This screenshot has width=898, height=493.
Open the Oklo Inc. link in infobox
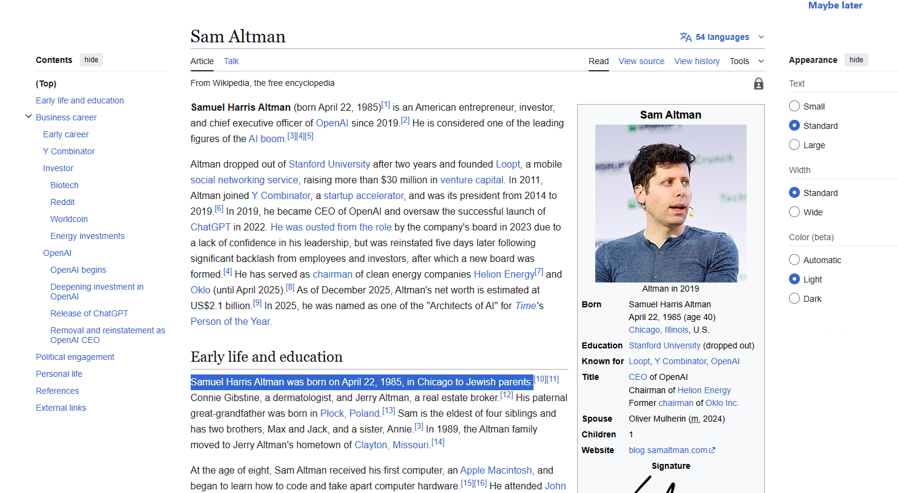click(722, 403)
